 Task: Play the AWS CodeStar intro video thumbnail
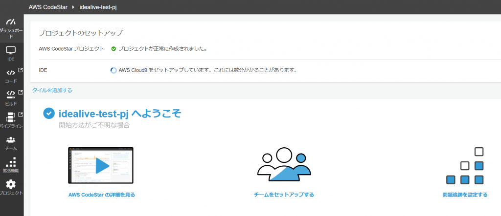tap(101, 166)
